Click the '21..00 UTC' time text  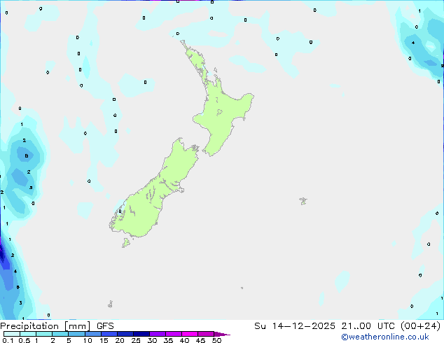368,326
